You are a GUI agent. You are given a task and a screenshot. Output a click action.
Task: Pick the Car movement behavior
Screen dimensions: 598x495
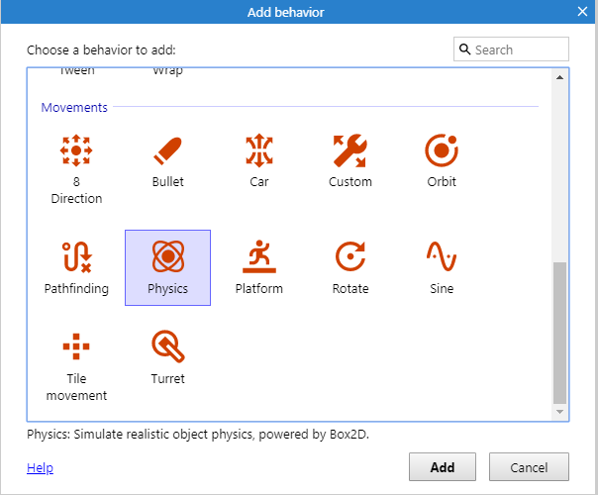(258, 151)
